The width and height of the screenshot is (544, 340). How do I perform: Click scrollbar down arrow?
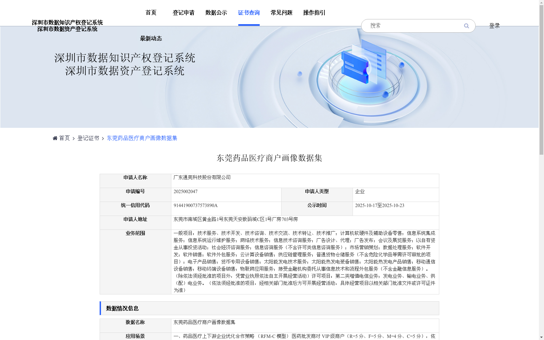(541, 337)
